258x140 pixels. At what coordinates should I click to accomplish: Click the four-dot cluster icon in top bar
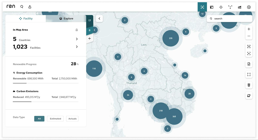point(221,7)
